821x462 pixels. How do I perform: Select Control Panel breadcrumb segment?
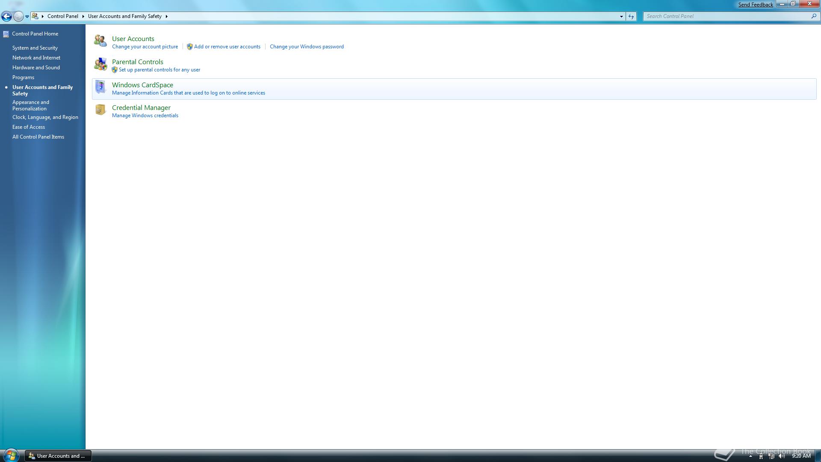tap(63, 16)
